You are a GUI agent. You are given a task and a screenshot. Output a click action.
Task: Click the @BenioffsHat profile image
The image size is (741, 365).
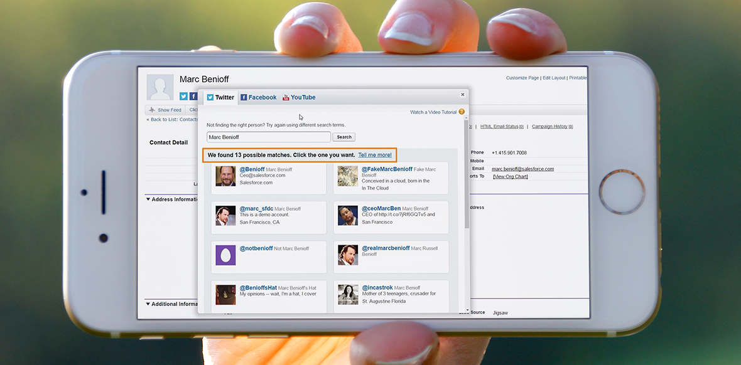click(x=225, y=295)
